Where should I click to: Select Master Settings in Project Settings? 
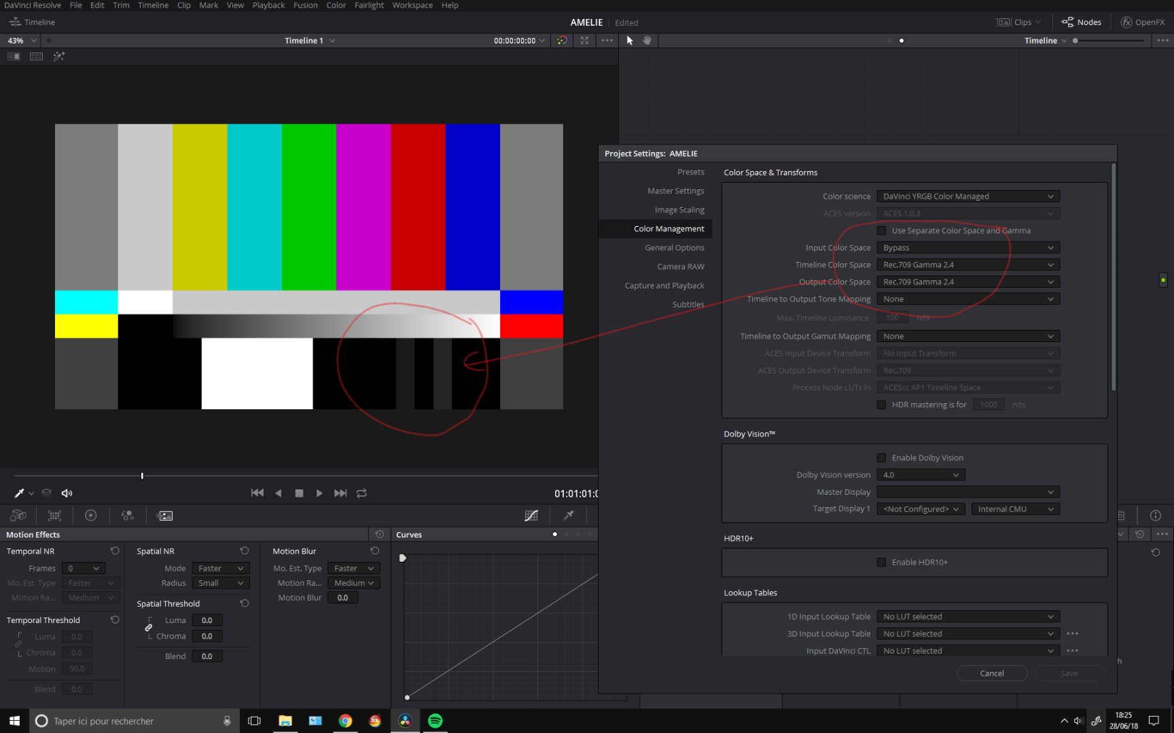pos(675,191)
